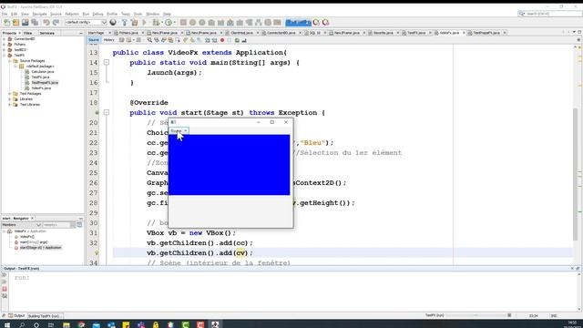Switch to the Services panel tab
This screenshot has width=583, height=328.
pyautogui.click(x=46, y=33)
